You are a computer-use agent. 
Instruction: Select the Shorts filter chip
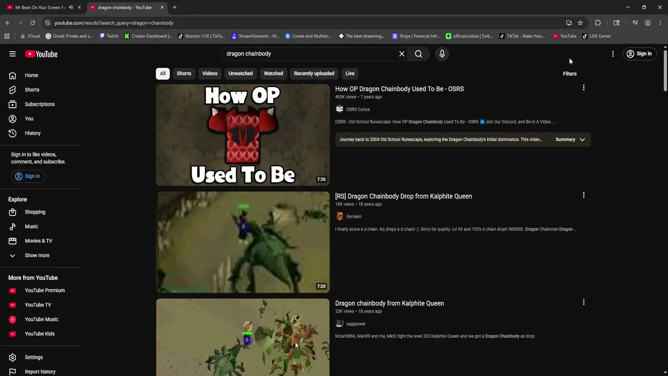click(184, 74)
